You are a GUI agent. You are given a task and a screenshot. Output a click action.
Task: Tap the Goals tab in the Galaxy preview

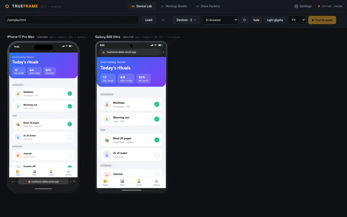pyautogui.click(x=139, y=183)
